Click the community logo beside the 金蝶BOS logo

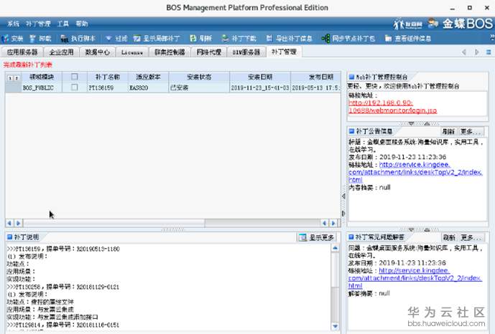tap(408, 24)
